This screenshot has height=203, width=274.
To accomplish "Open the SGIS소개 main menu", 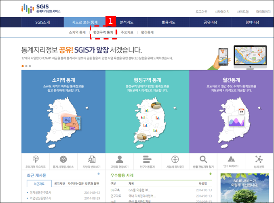I will [42, 22].
